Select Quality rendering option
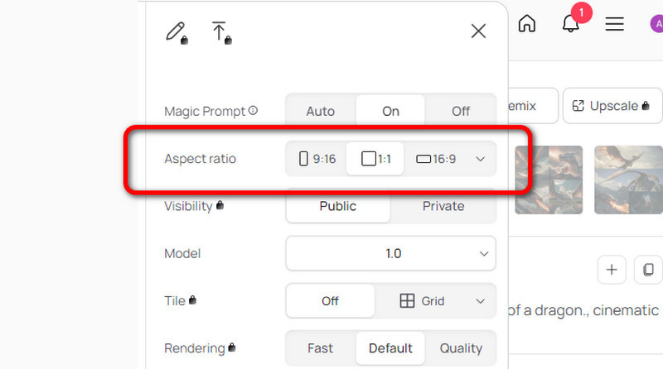 (461, 348)
